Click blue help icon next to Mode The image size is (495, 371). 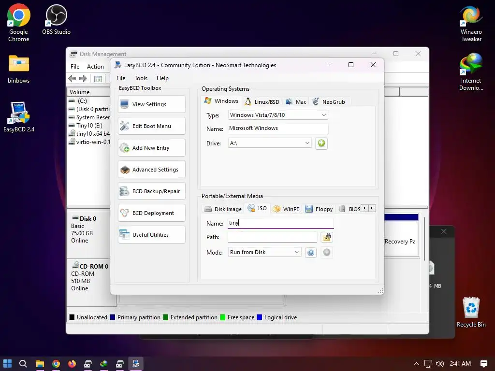(311, 252)
